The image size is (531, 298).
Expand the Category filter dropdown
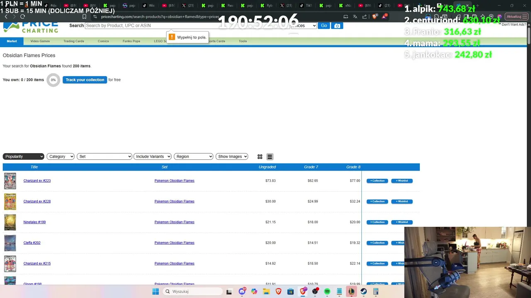tap(61, 156)
